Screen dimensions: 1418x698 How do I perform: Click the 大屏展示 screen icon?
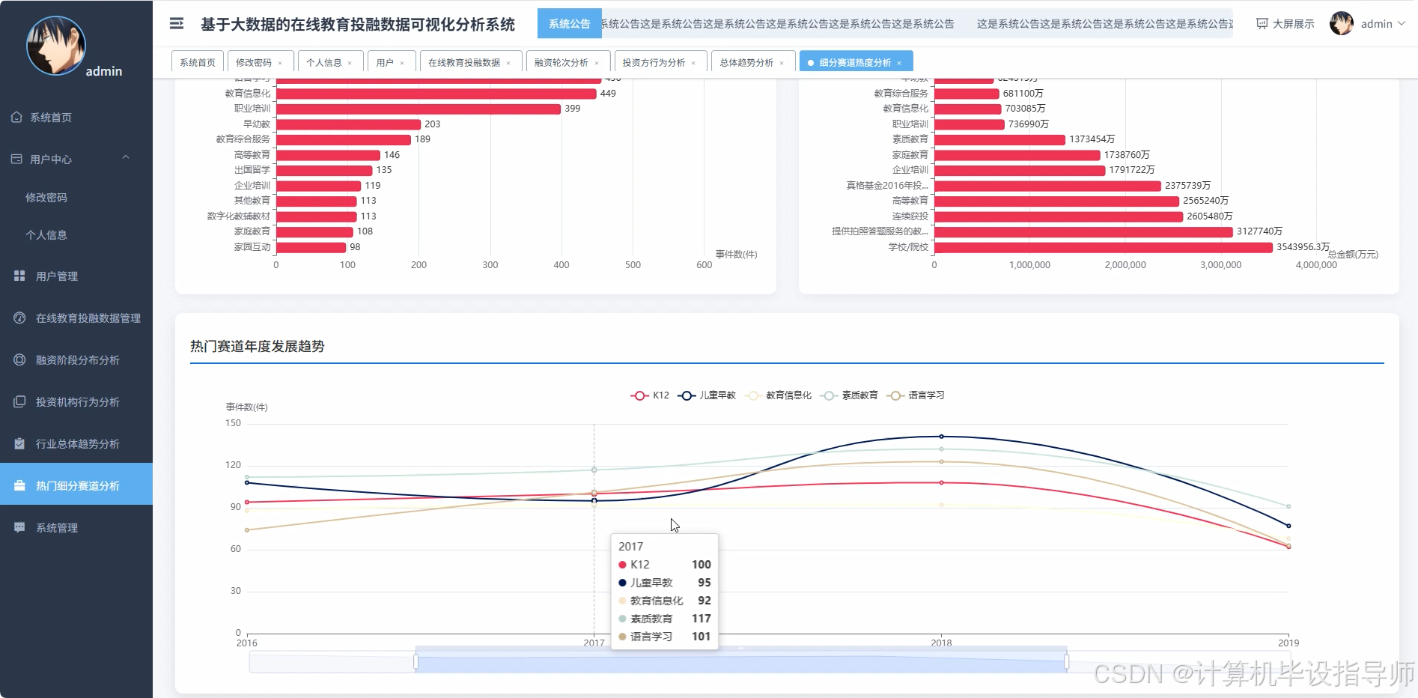pyautogui.click(x=1262, y=24)
